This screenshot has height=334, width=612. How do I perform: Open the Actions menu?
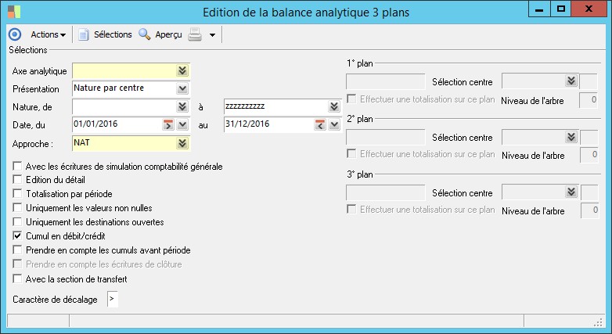pos(48,34)
